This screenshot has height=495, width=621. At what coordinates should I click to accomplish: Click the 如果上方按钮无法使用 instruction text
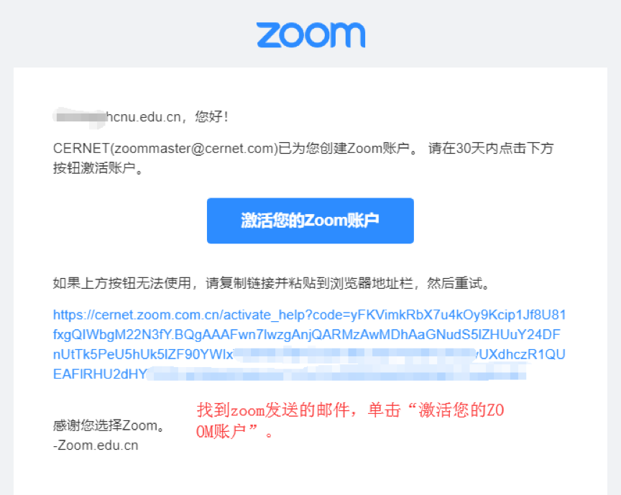coord(122,284)
